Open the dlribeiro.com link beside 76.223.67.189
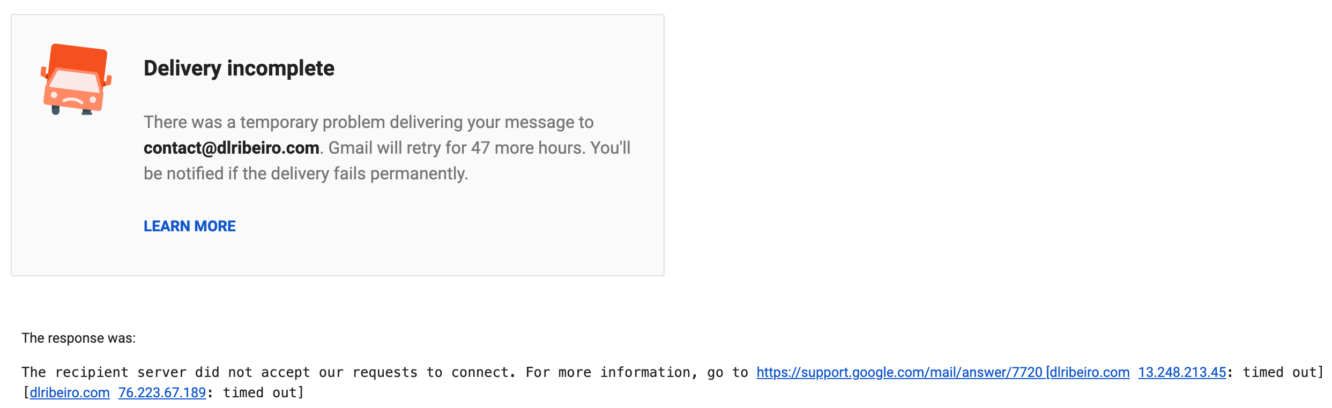The image size is (1332, 408). tap(70, 392)
